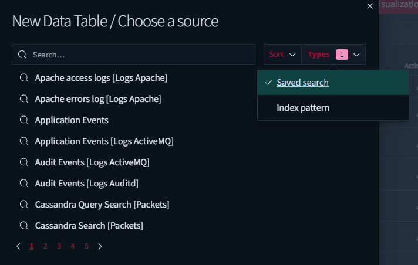Close the Choose a source dialog
The image size is (418, 265).
pos(370,6)
